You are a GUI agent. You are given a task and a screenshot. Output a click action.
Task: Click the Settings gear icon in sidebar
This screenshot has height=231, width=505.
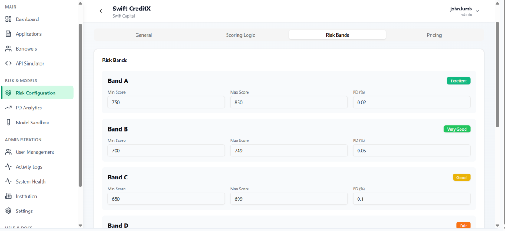pos(8,211)
